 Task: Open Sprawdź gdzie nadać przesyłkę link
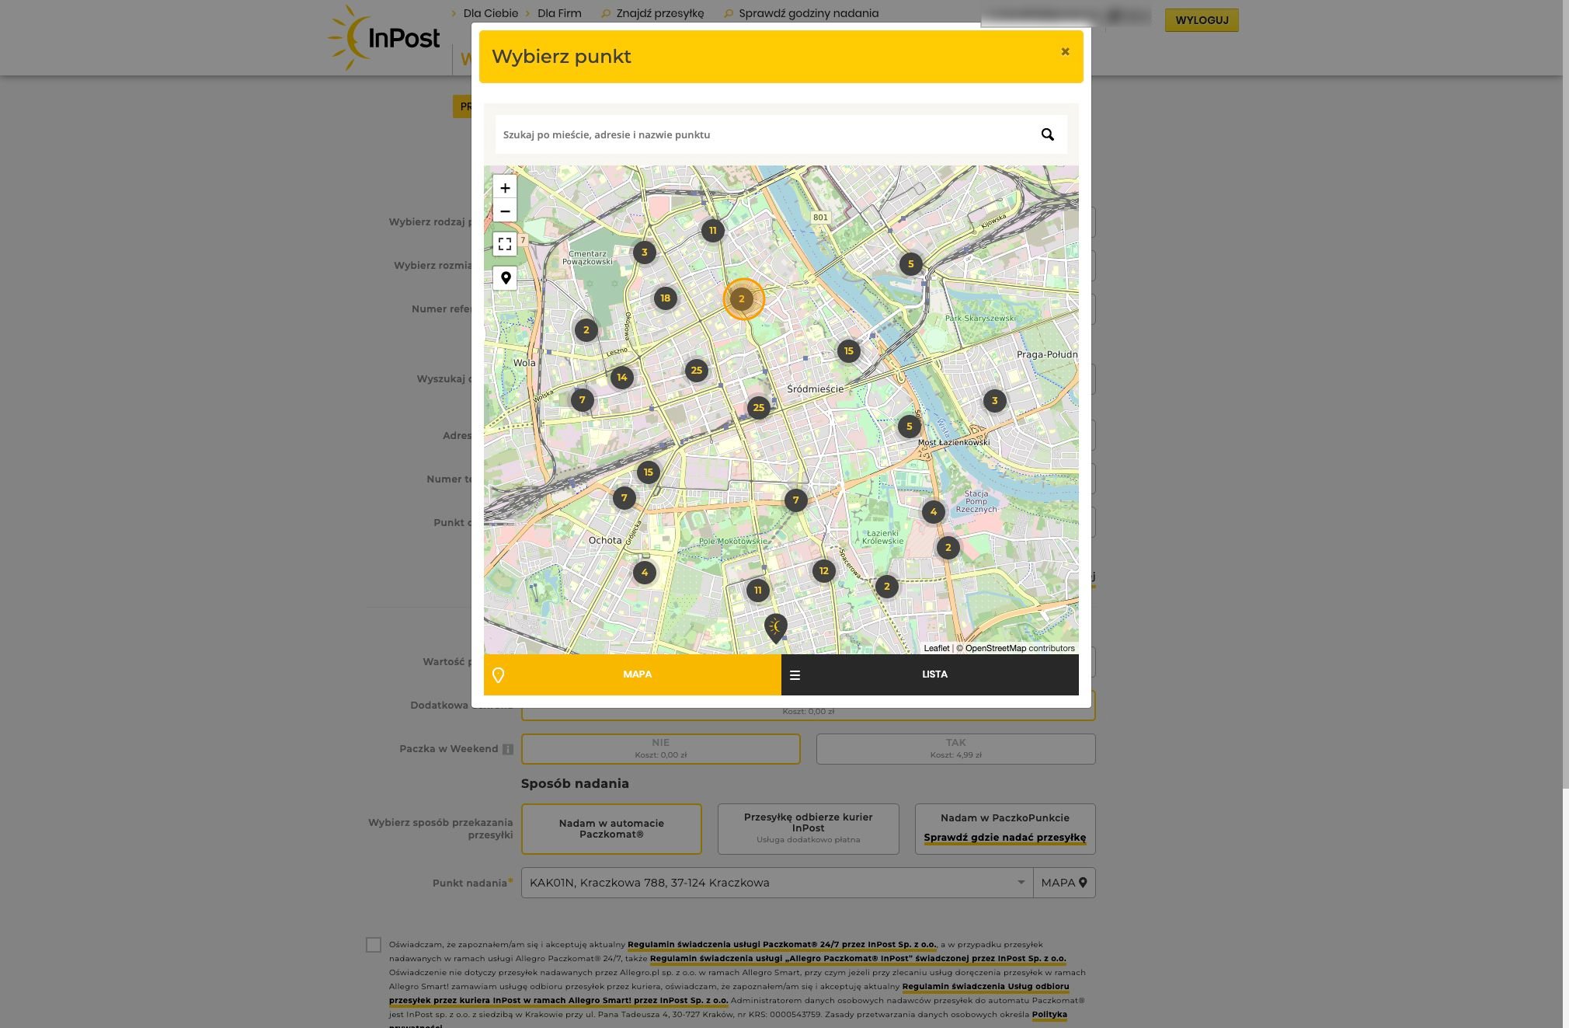tap(1005, 838)
